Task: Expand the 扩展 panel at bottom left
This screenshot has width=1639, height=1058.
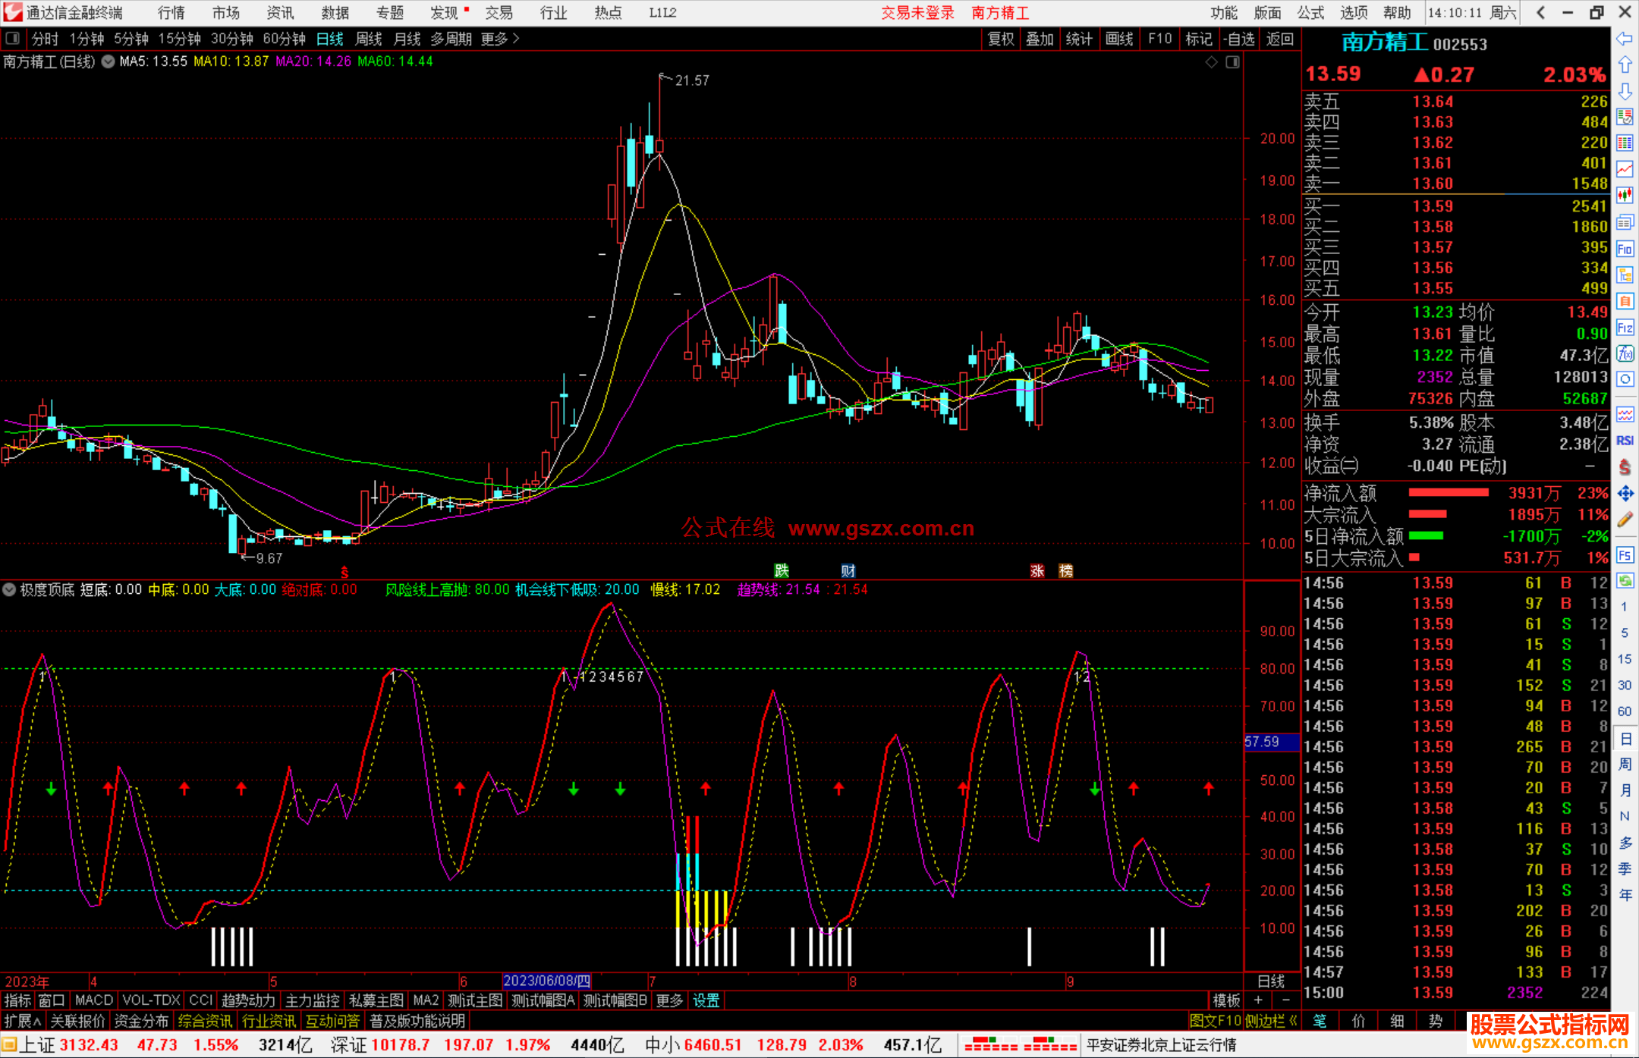Action: point(23,1021)
